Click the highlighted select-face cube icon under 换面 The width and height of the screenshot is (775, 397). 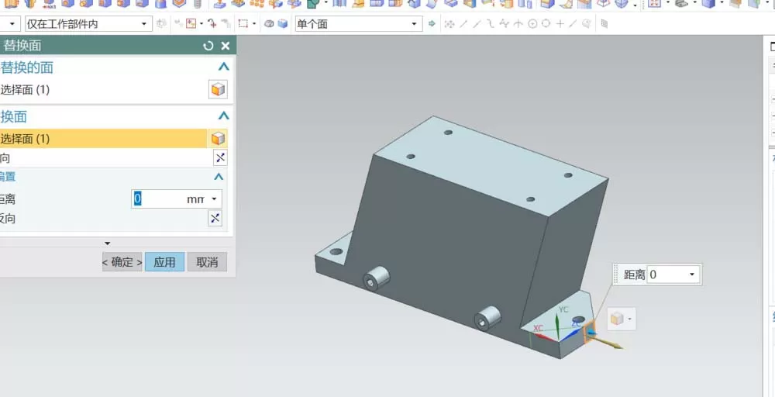[218, 139]
